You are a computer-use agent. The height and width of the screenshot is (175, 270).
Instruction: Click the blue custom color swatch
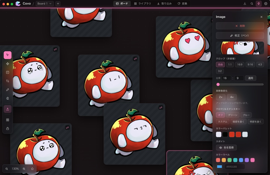point(220,167)
